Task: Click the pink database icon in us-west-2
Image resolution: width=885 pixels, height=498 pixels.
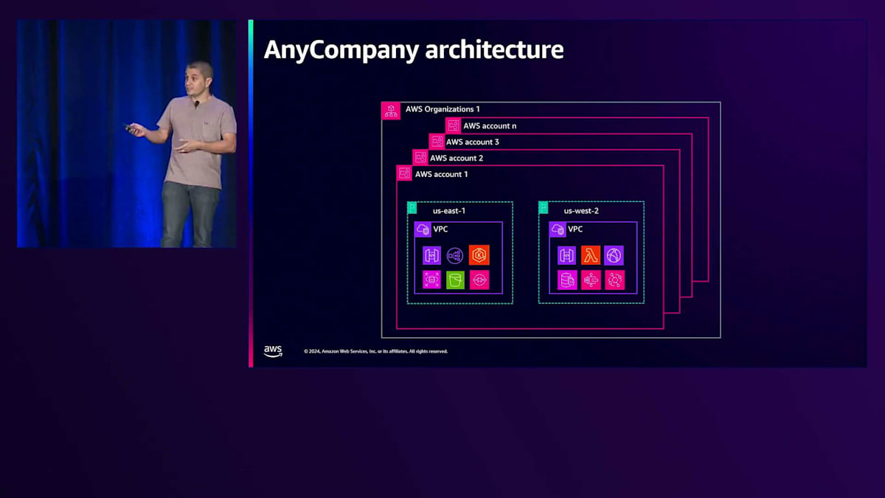Action: click(x=567, y=280)
